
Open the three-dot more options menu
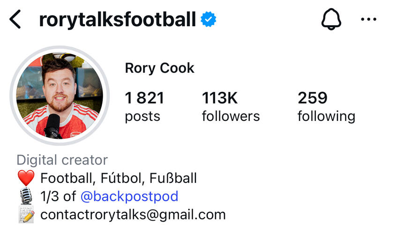point(369,20)
